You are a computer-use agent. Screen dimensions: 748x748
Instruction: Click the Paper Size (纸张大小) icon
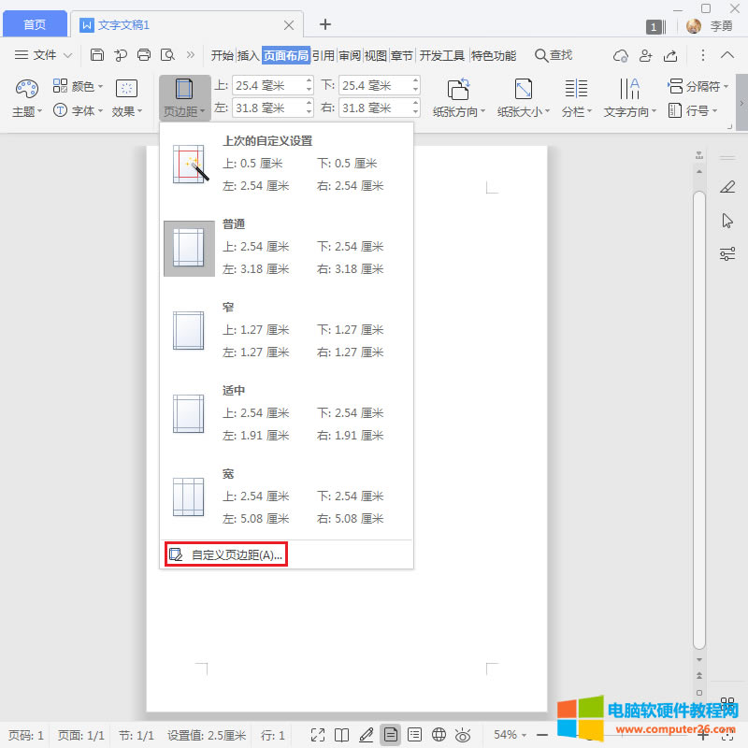click(x=524, y=89)
